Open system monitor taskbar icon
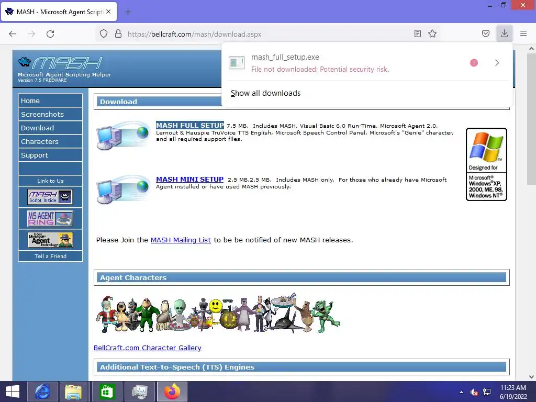536x402 pixels. point(139,392)
